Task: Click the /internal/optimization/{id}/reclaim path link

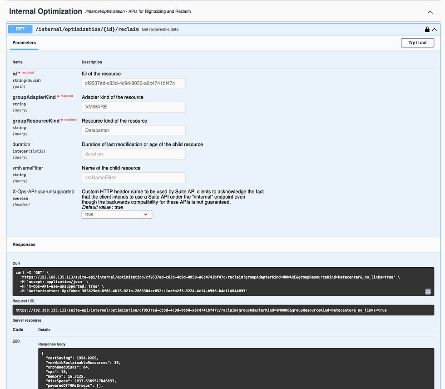Action: click(x=87, y=29)
